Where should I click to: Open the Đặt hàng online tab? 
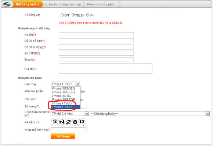coord(28,4)
